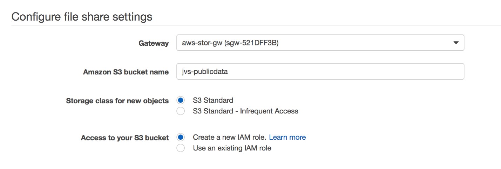This screenshot has width=501, height=169.
Task: Click the Use an existing IAM role text
Action: click(232, 148)
